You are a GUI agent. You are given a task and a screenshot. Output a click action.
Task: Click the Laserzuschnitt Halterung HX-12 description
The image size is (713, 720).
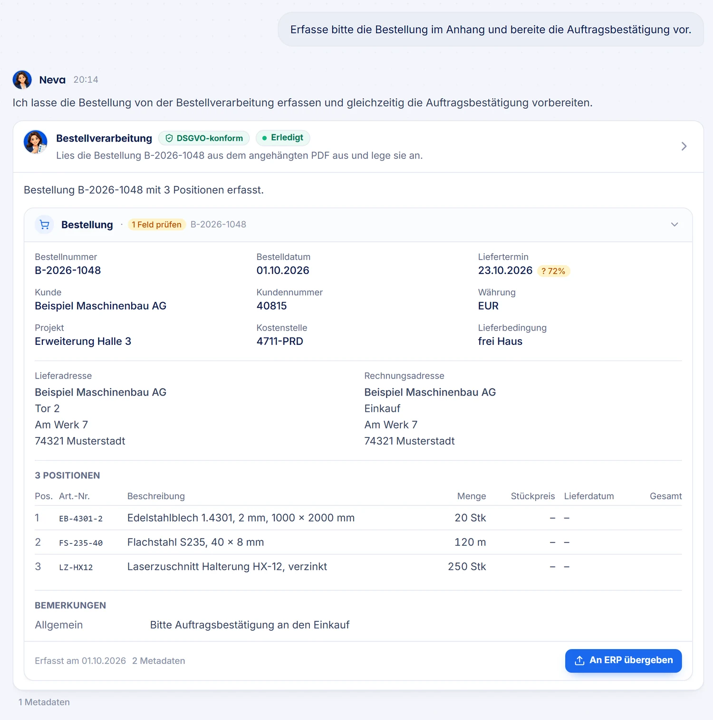[x=227, y=567]
